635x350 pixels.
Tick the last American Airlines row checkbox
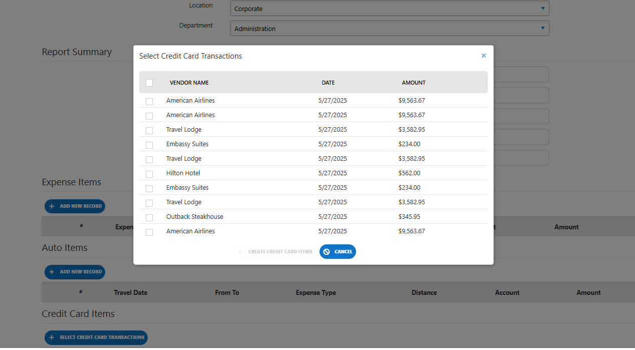click(149, 232)
